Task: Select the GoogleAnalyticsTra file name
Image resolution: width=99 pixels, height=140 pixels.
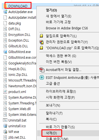Action: pos(22,63)
